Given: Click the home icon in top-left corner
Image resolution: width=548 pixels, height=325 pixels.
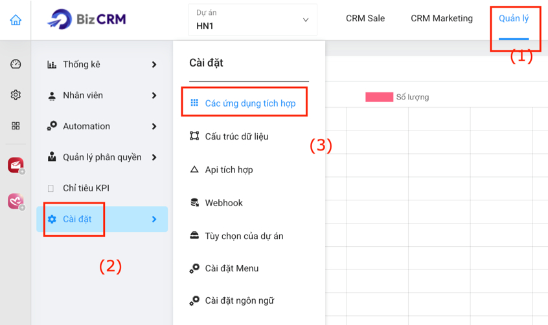Looking at the screenshot, I should pyautogui.click(x=16, y=20).
